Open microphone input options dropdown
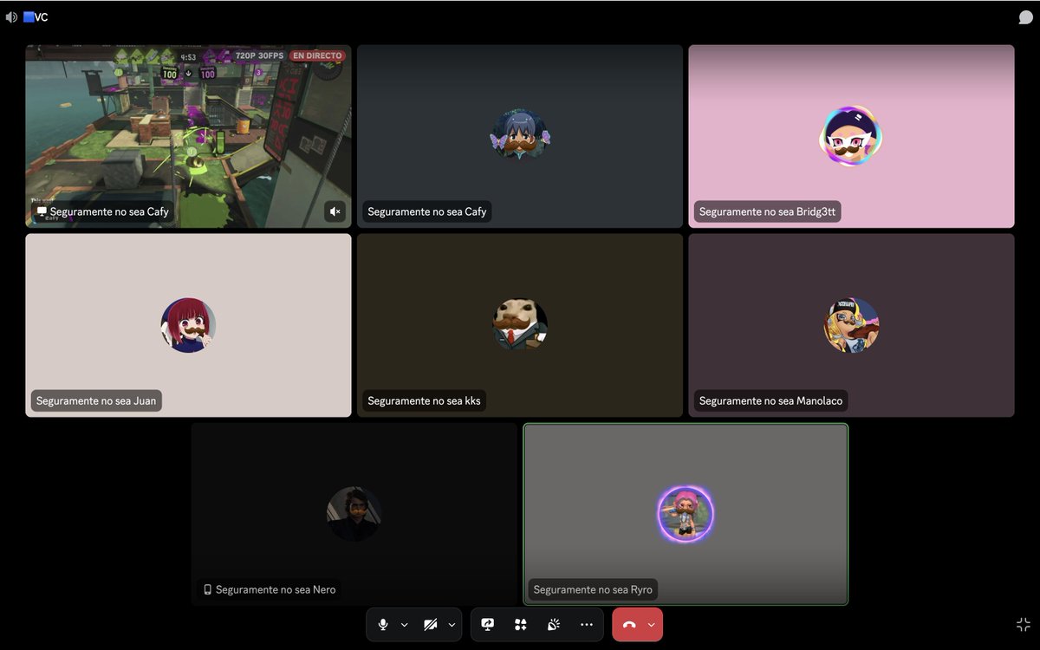The image size is (1040, 650). click(x=404, y=625)
